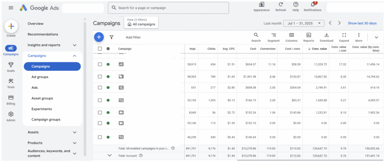
Task: Tick the select-all checkbox in table header
Action: point(100,49)
